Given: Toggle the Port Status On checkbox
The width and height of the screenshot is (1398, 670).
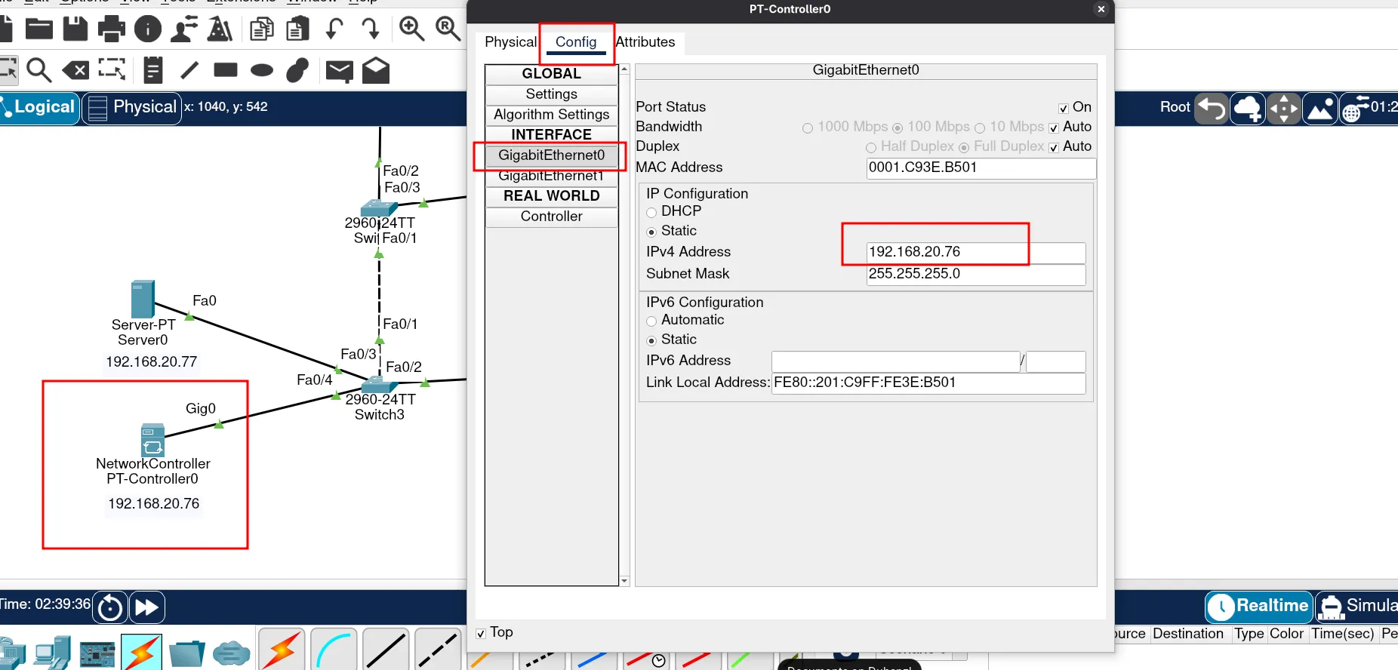Looking at the screenshot, I should 1063,108.
